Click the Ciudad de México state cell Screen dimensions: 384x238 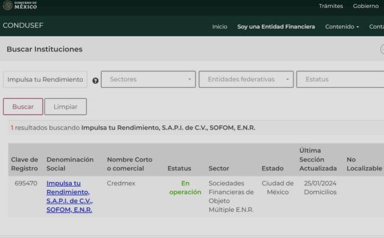click(277, 188)
